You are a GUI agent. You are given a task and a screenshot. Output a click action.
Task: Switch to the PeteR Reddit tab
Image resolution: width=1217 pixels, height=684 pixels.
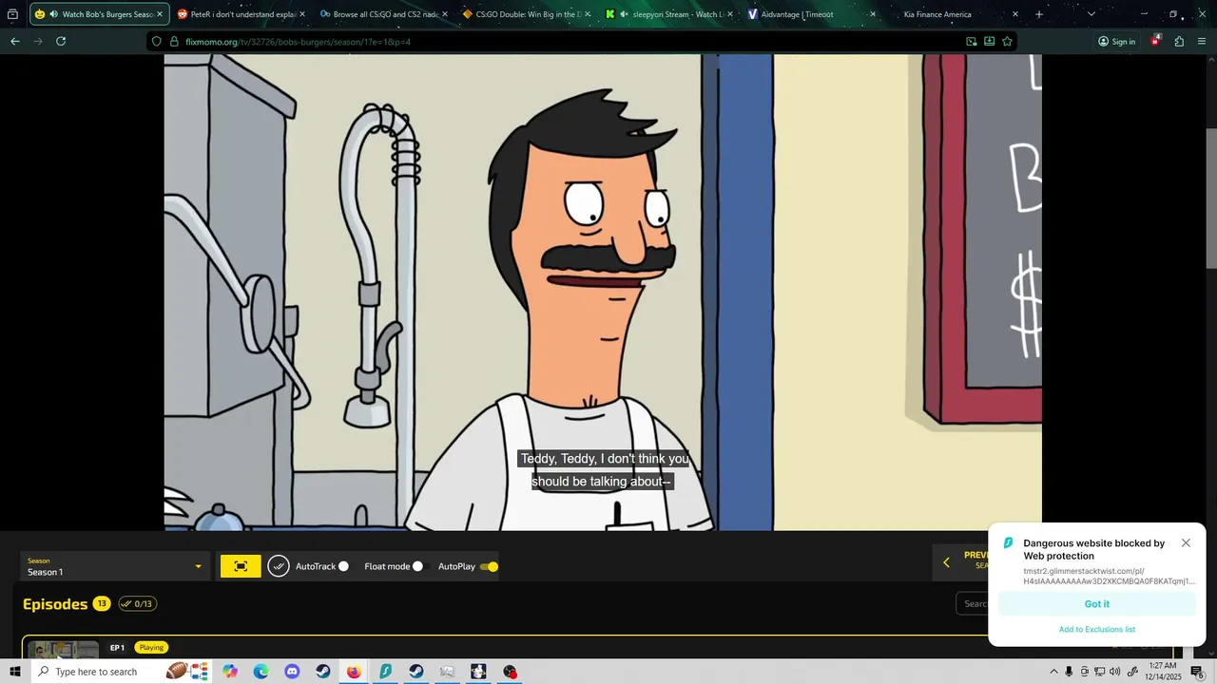236,14
